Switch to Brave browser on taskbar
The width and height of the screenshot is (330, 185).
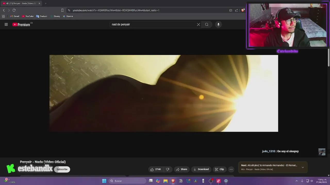[173, 181]
